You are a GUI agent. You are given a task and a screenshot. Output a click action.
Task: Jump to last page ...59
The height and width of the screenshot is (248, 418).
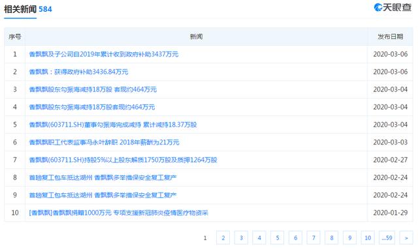[x=387, y=238]
